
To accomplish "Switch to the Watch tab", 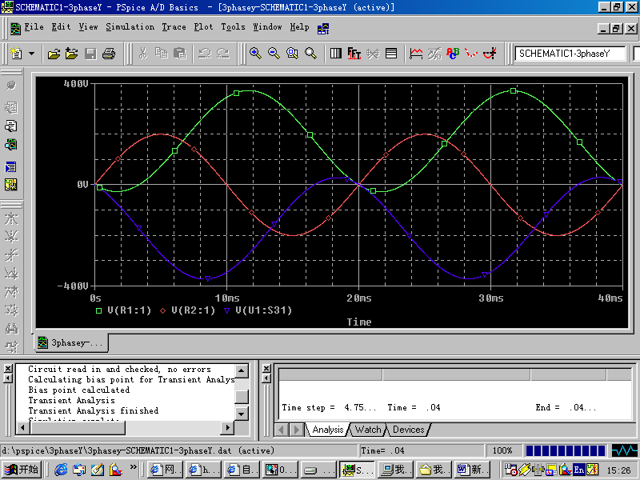I will (x=368, y=430).
